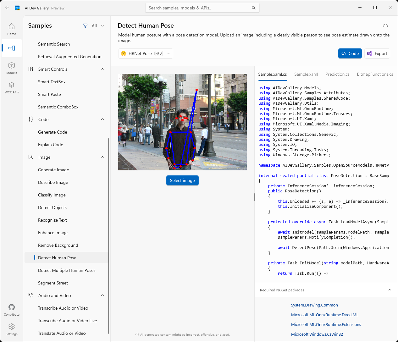
Task: Switch to the Sample.xaml tab
Action: pos(306,74)
